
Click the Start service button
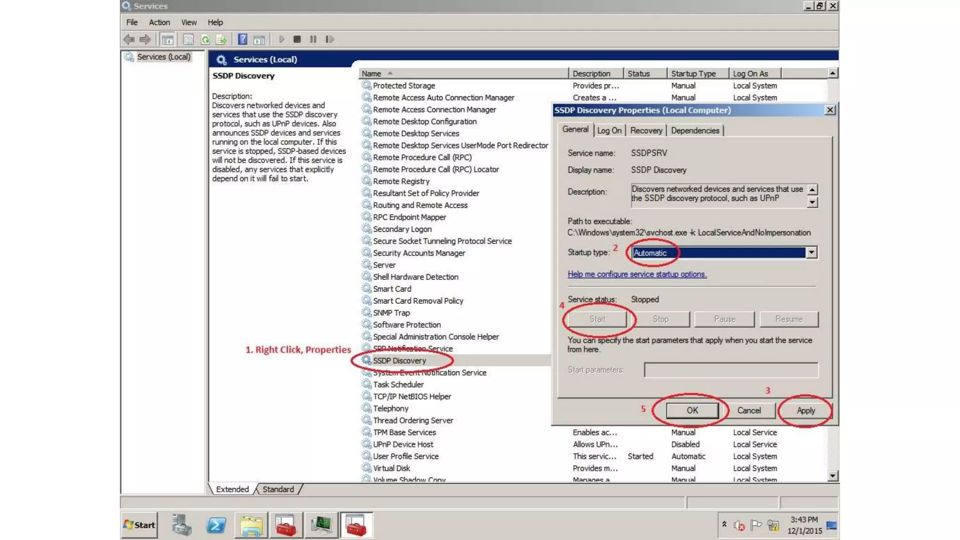pyautogui.click(x=597, y=319)
